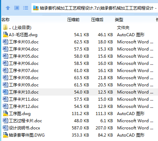This screenshot has width=158, height=141.
Task: Click the 353.3 KB size value
Action: [80, 135]
